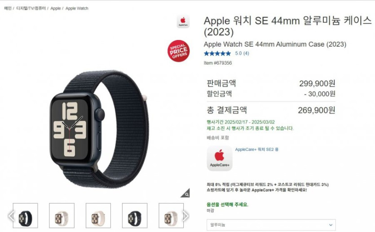Show next thumbnails with the right carousel arrow

(186, 216)
